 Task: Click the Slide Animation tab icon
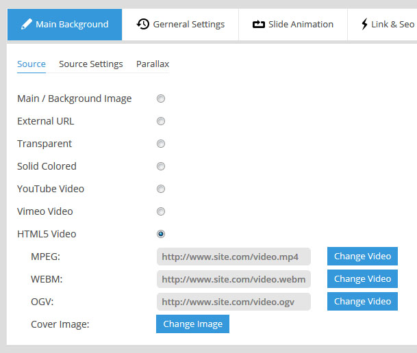258,24
